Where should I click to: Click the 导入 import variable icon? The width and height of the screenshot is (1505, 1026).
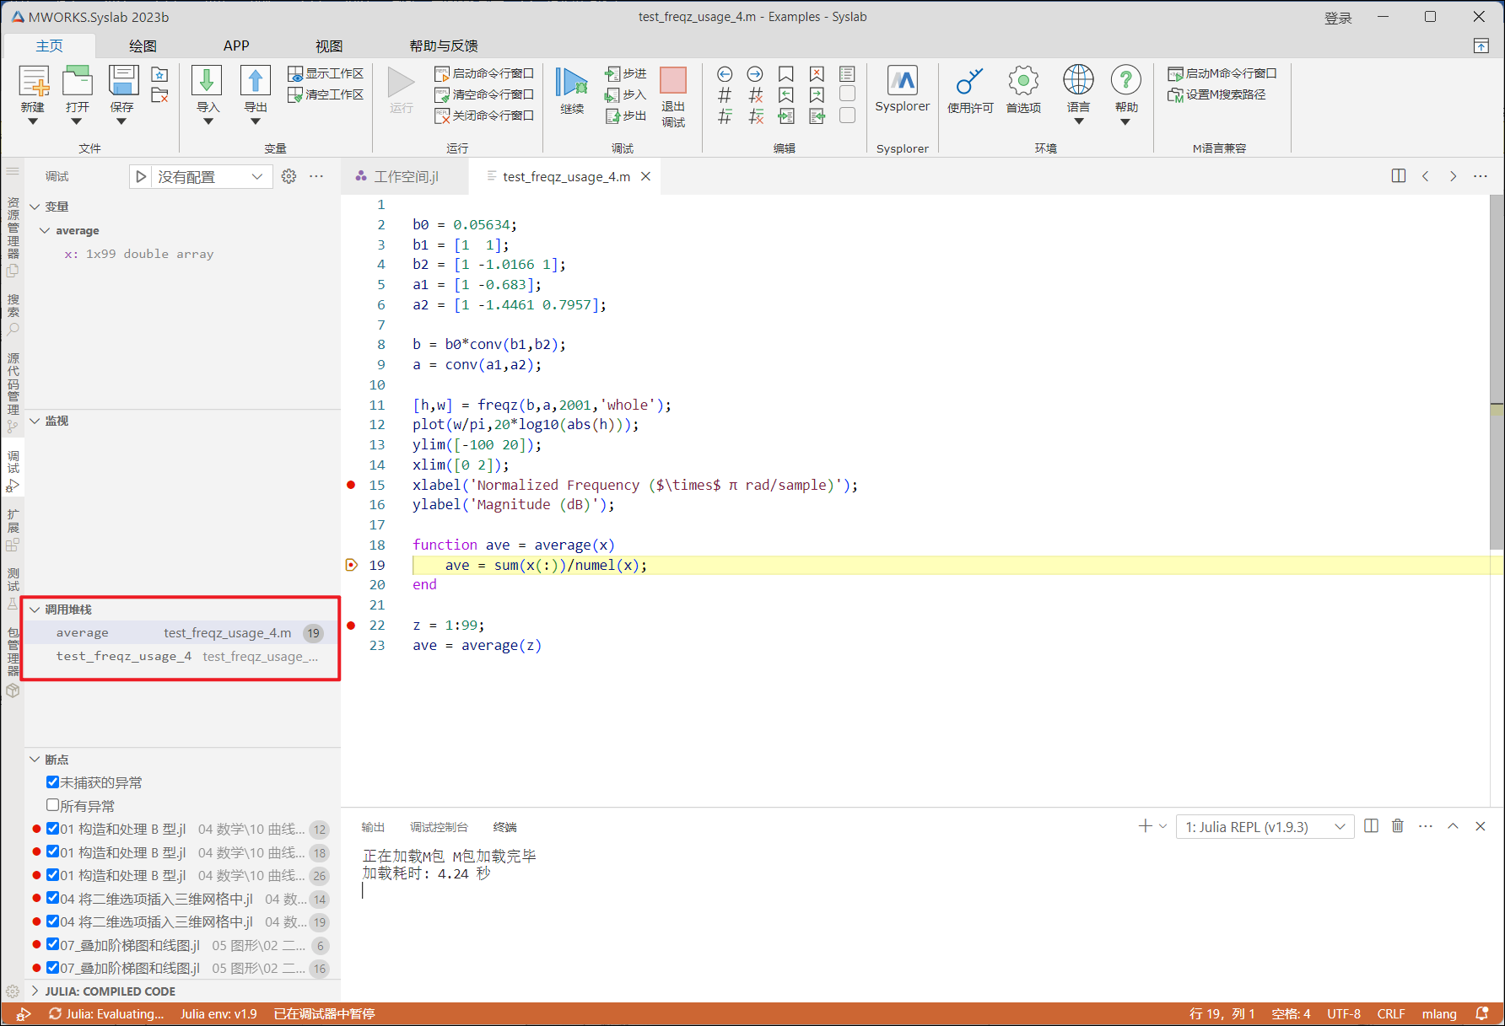coord(207,82)
